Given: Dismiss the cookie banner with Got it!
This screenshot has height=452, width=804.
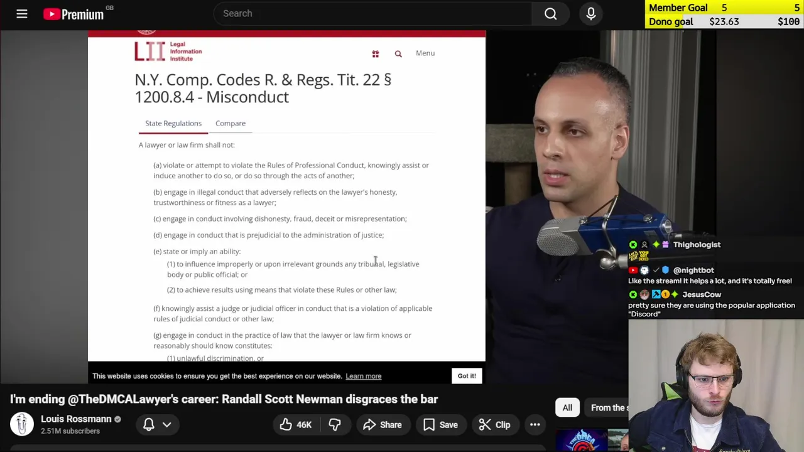Looking at the screenshot, I should [467, 376].
